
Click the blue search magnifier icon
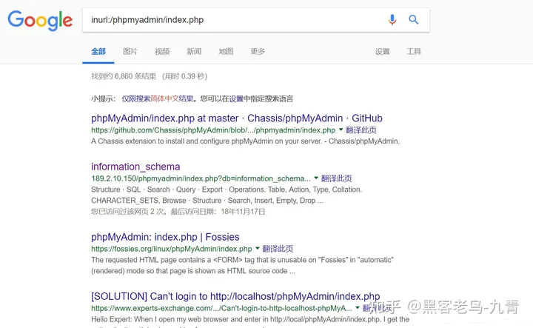pyautogui.click(x=413, y=20)
